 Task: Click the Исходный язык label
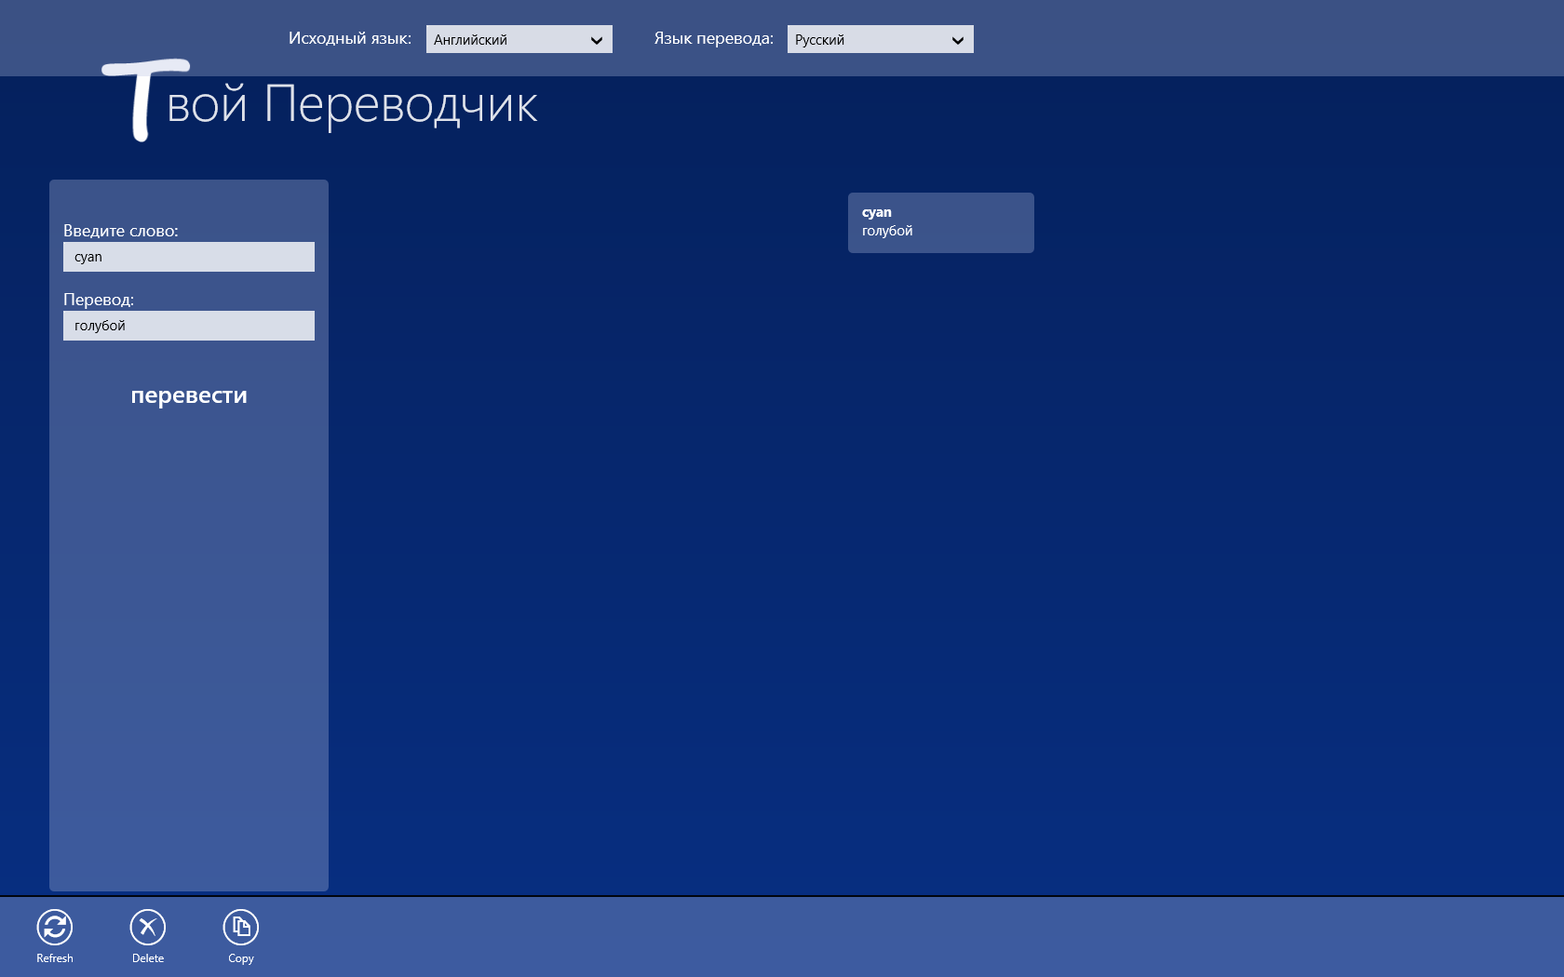tap(350, 38)
